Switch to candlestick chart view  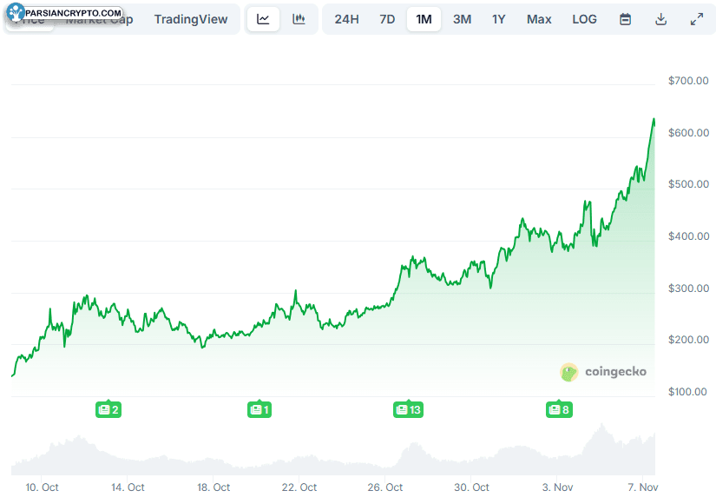coord(299,19)
